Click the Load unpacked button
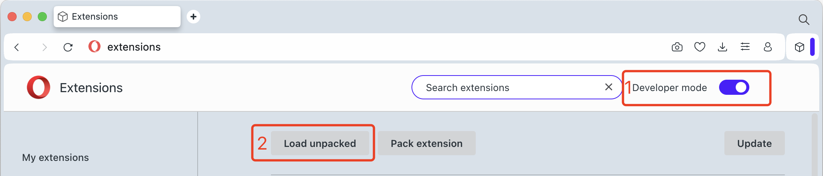The width and height of the screenshot is (823, 176). [320, 144]
